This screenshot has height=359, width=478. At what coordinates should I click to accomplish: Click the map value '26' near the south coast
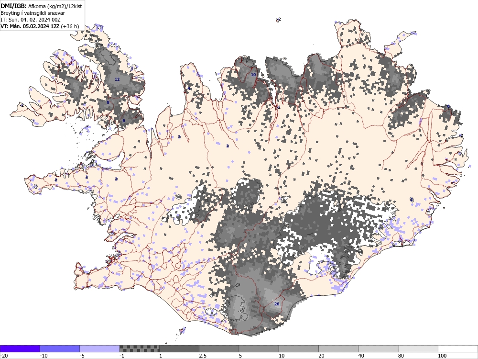click(x=277, y=304)
